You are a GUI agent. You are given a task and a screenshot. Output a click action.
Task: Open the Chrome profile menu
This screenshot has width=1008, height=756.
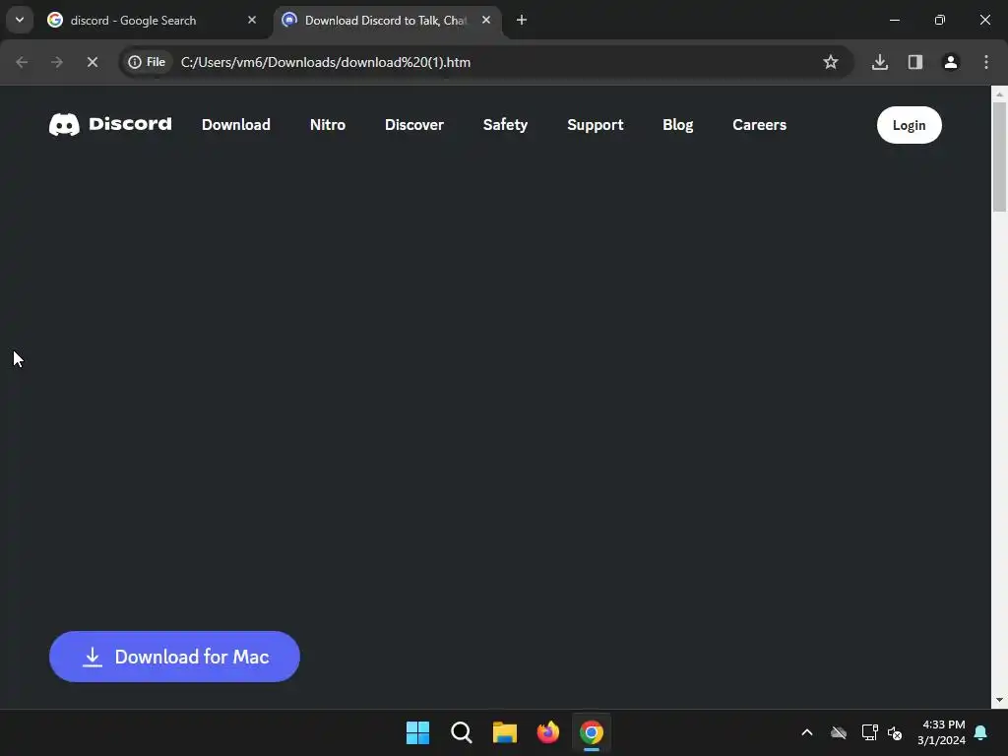pos(951,62)
